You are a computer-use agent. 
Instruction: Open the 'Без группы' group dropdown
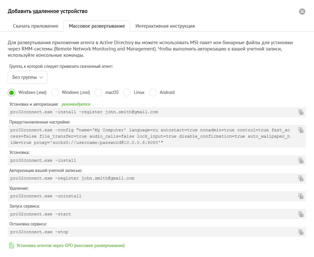(28, 77)
